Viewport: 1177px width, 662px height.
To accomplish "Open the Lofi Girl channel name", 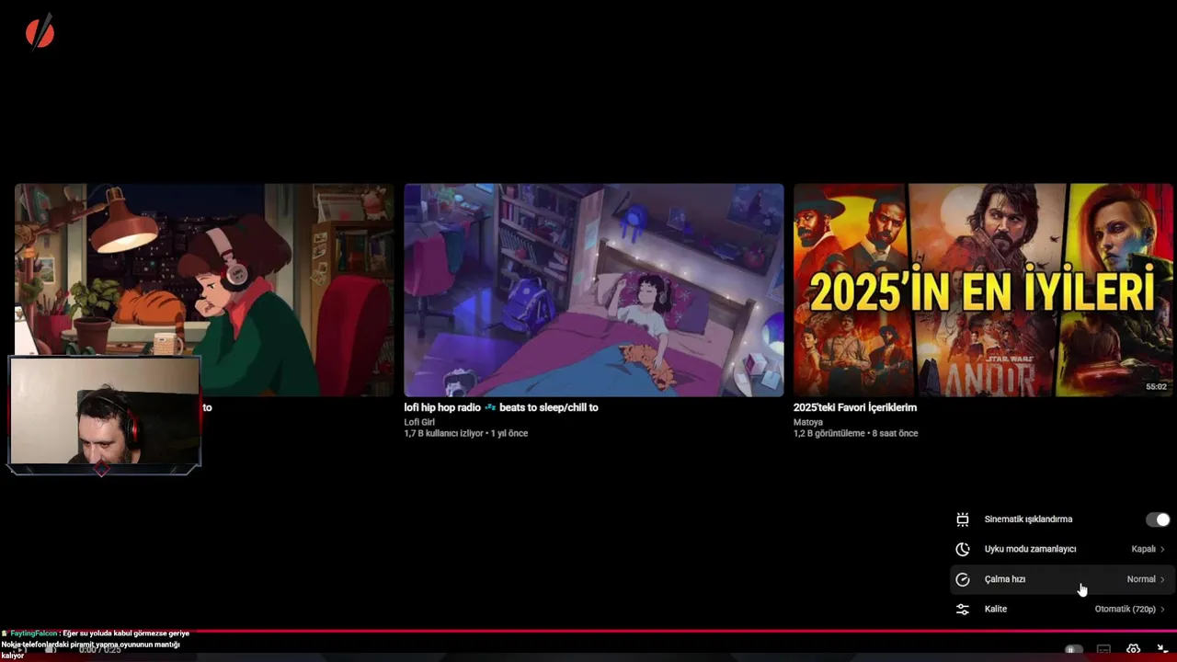I will (419, 422).
